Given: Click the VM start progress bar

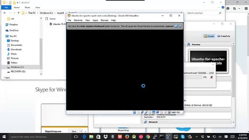Looking at the screenshot, I should 193,77.
